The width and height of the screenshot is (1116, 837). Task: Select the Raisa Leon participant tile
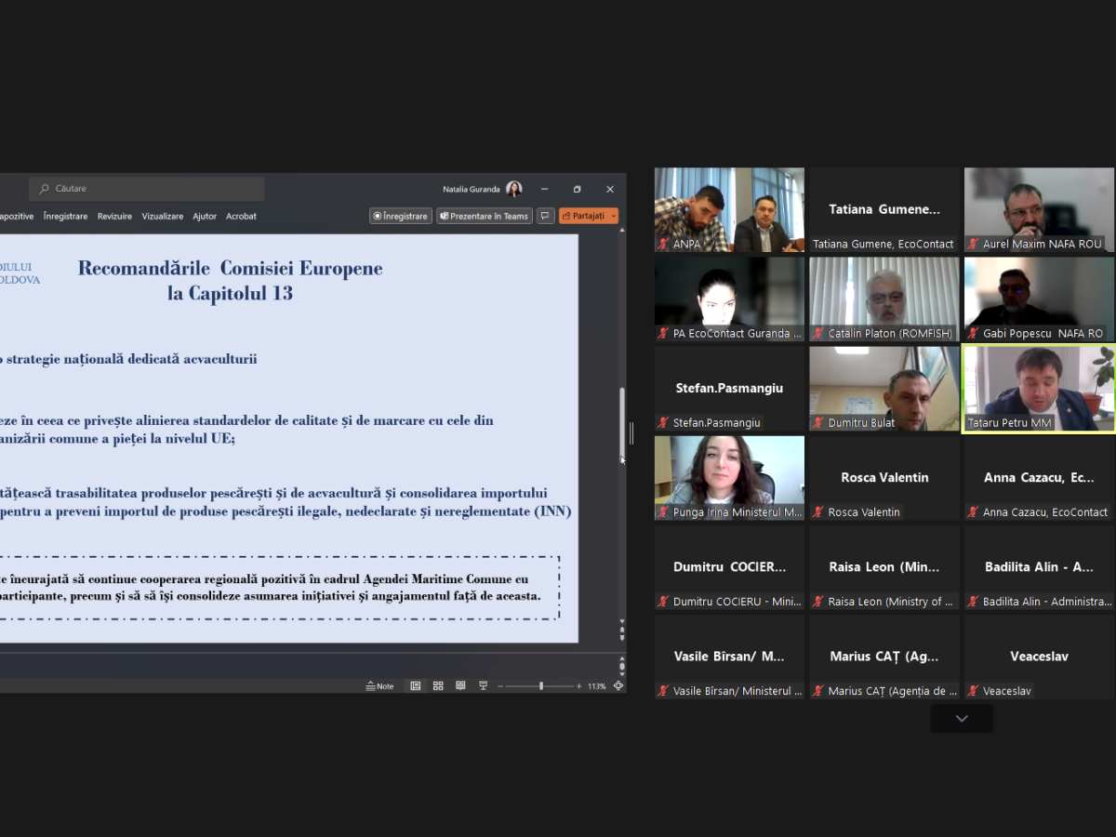(883, 567)
